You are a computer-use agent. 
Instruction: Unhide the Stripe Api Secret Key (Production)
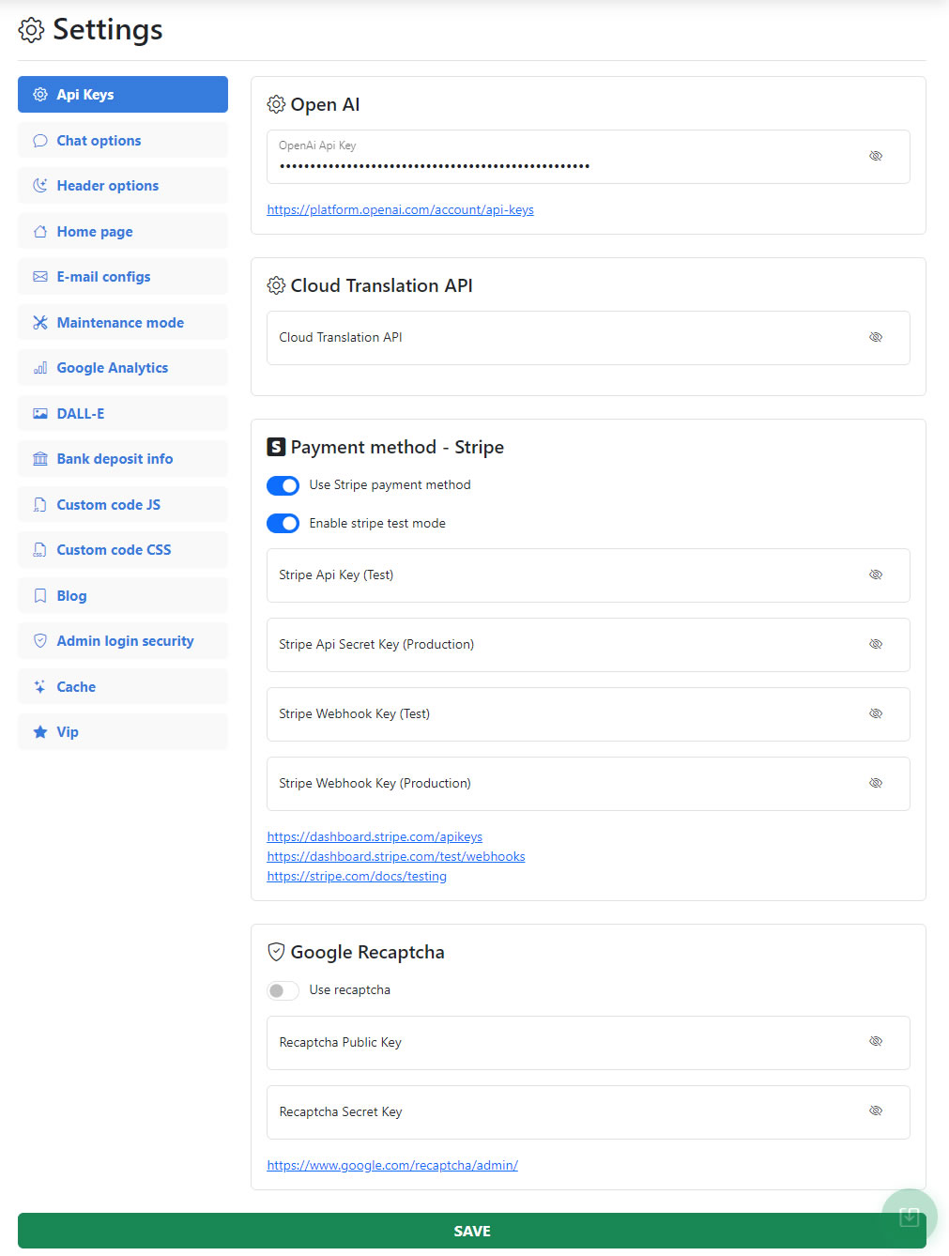click(875, 644)
